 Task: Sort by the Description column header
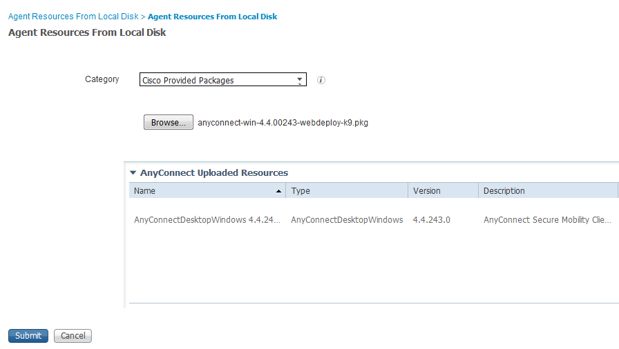click(549, 190)
